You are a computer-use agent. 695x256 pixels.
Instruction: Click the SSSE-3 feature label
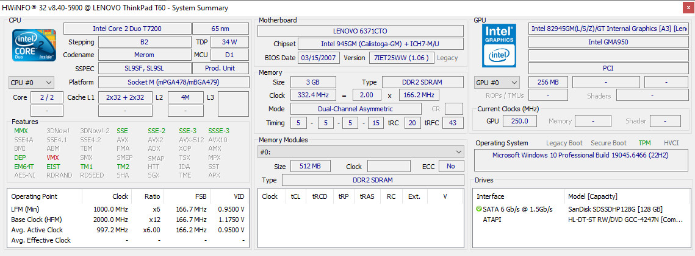point(219,131)
